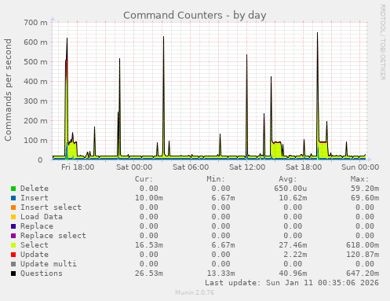Click the 600 m y-axis label
The image size is (390, 301).
[x=36, y=42]
